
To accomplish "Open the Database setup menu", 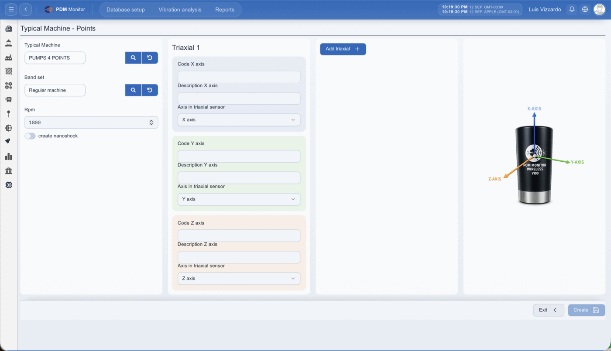I will (x=126, y=10).
